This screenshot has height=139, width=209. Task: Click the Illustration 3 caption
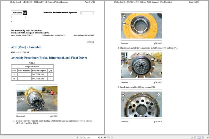point(125,83)
